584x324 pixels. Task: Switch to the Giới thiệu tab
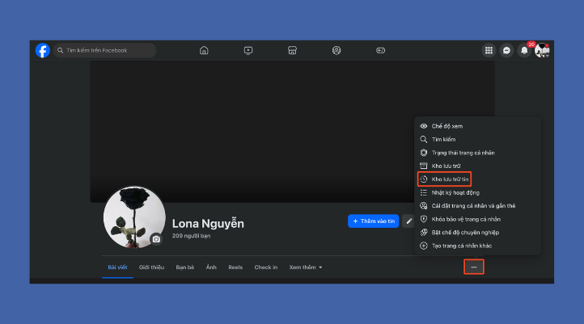click(x=151, y=267)
